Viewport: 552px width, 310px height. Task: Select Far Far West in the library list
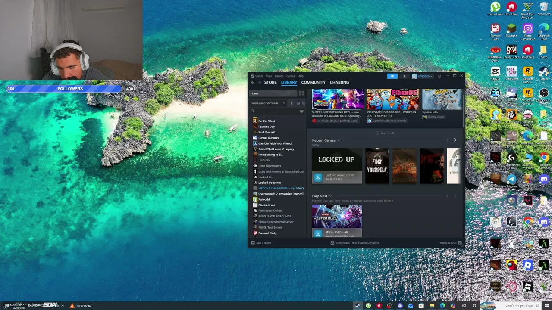267,121
